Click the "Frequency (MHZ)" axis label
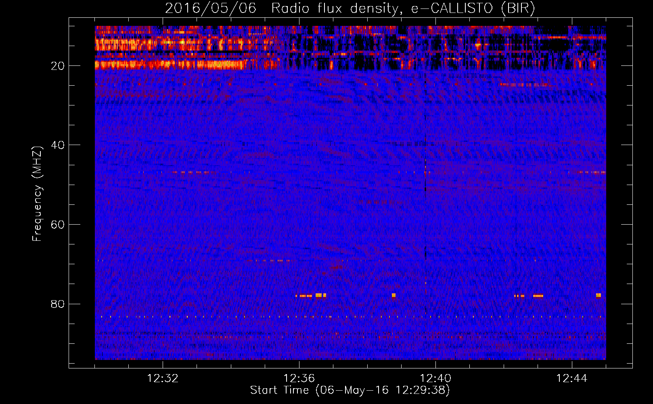Screen dimensions: 653x404 (x=37, y=194)
